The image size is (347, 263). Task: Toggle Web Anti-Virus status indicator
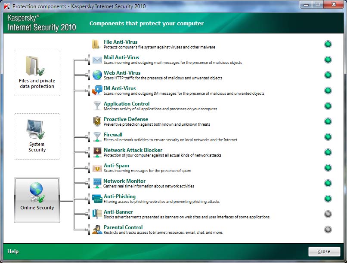pyautogui.click(x=328, y=75)
